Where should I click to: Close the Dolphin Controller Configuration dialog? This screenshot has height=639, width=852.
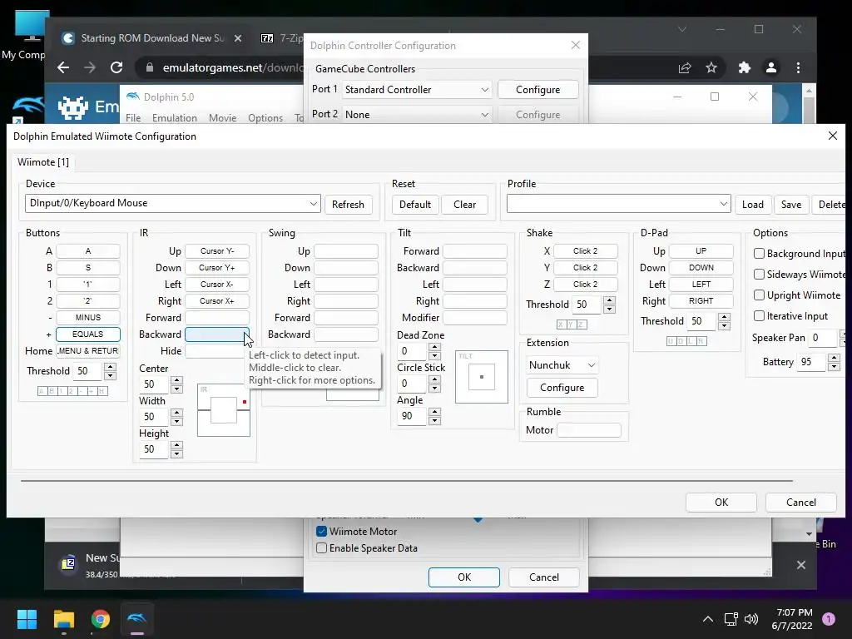576,45
